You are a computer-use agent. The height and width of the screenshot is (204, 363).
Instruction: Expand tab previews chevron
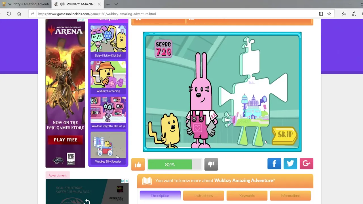pyautogui.click(x=116, y=4)
